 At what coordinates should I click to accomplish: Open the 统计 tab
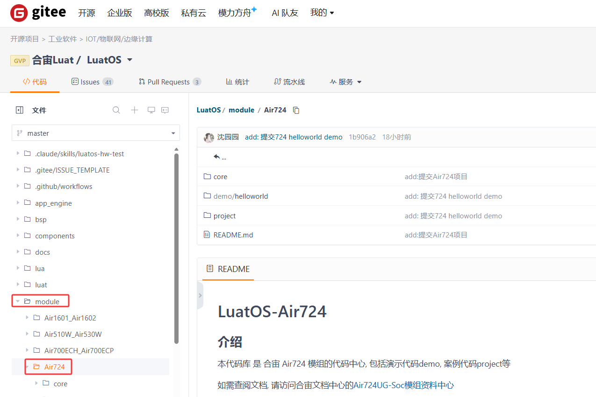237,82
